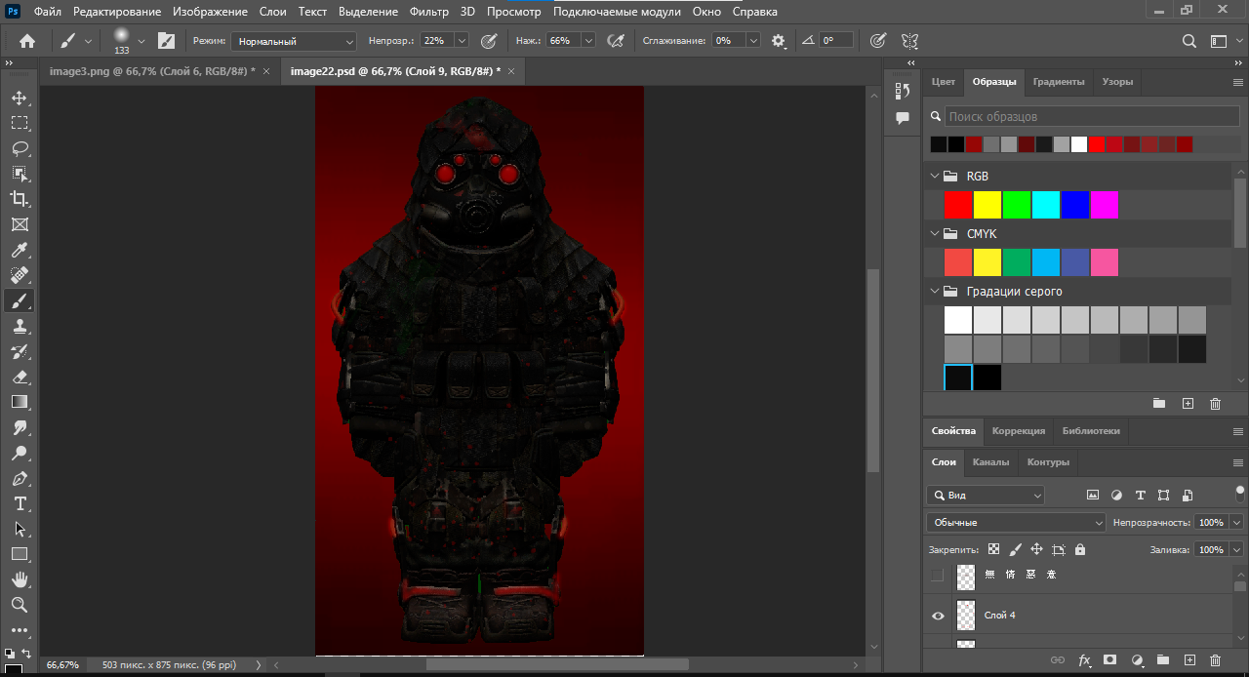Select the Spot Healing Brush tool

coord(19,275)
